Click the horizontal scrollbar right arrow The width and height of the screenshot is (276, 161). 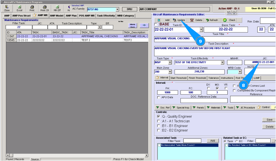click(146, 155)
